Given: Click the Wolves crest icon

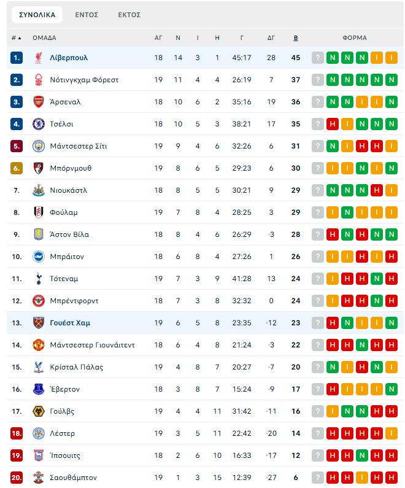Looking at the screenshot, I should 39,411.
